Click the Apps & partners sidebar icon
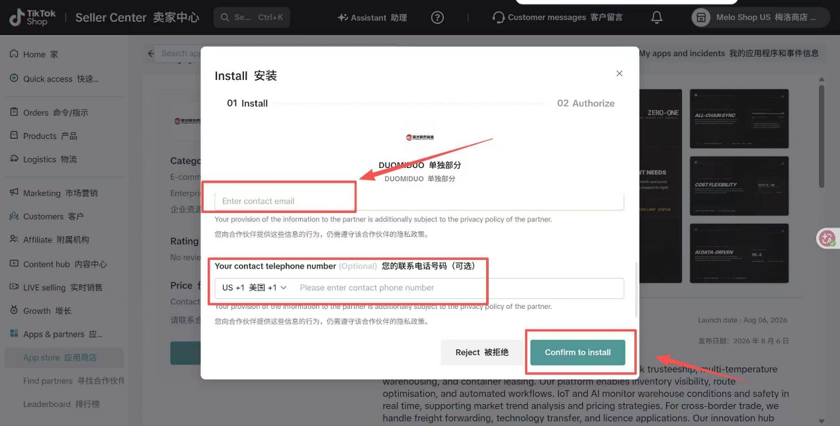Screen dimensions: 840x426 pos(14,334)
